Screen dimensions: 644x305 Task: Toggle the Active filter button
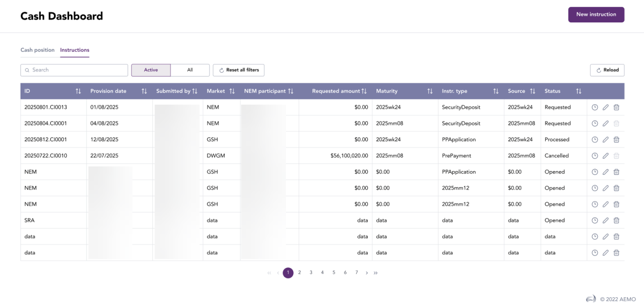pos(151,70)
